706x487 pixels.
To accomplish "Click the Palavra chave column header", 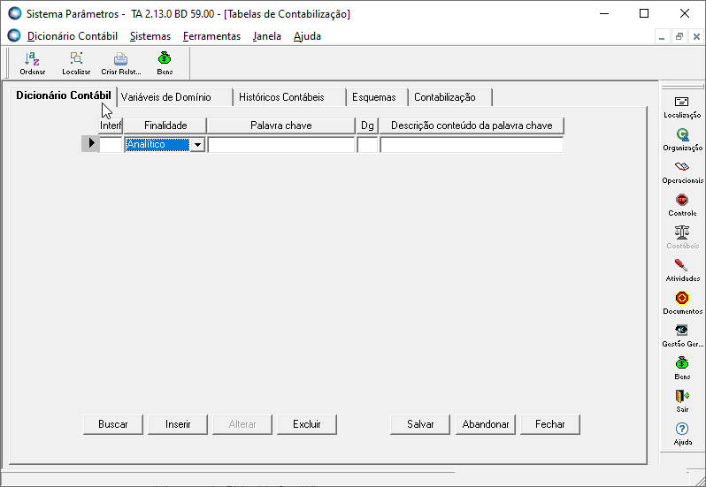I will click(281, 126).
